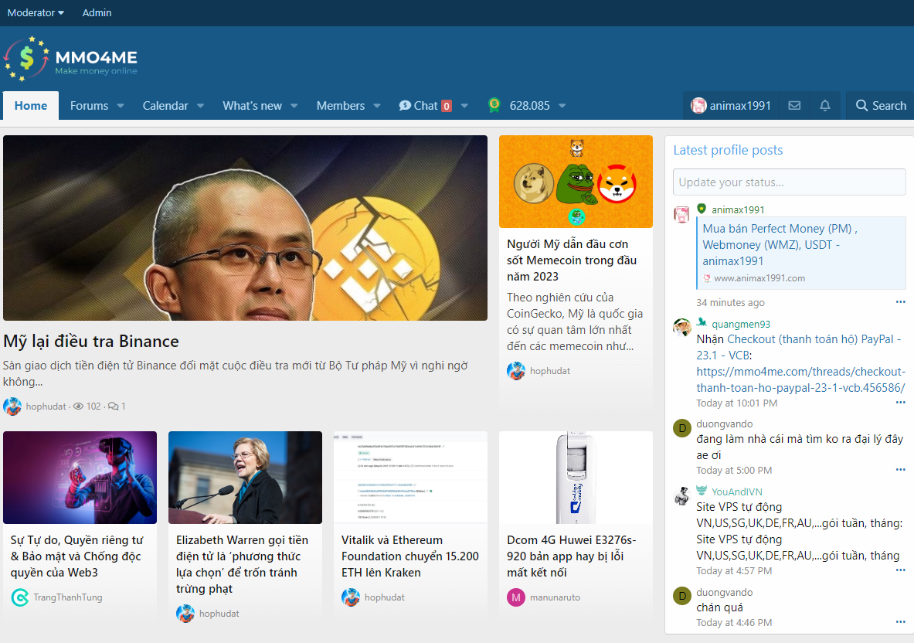This screenshot has width=914, height=643.
Task: Click YouAndIVN avatar in profile posts
Action: [682, 496]
